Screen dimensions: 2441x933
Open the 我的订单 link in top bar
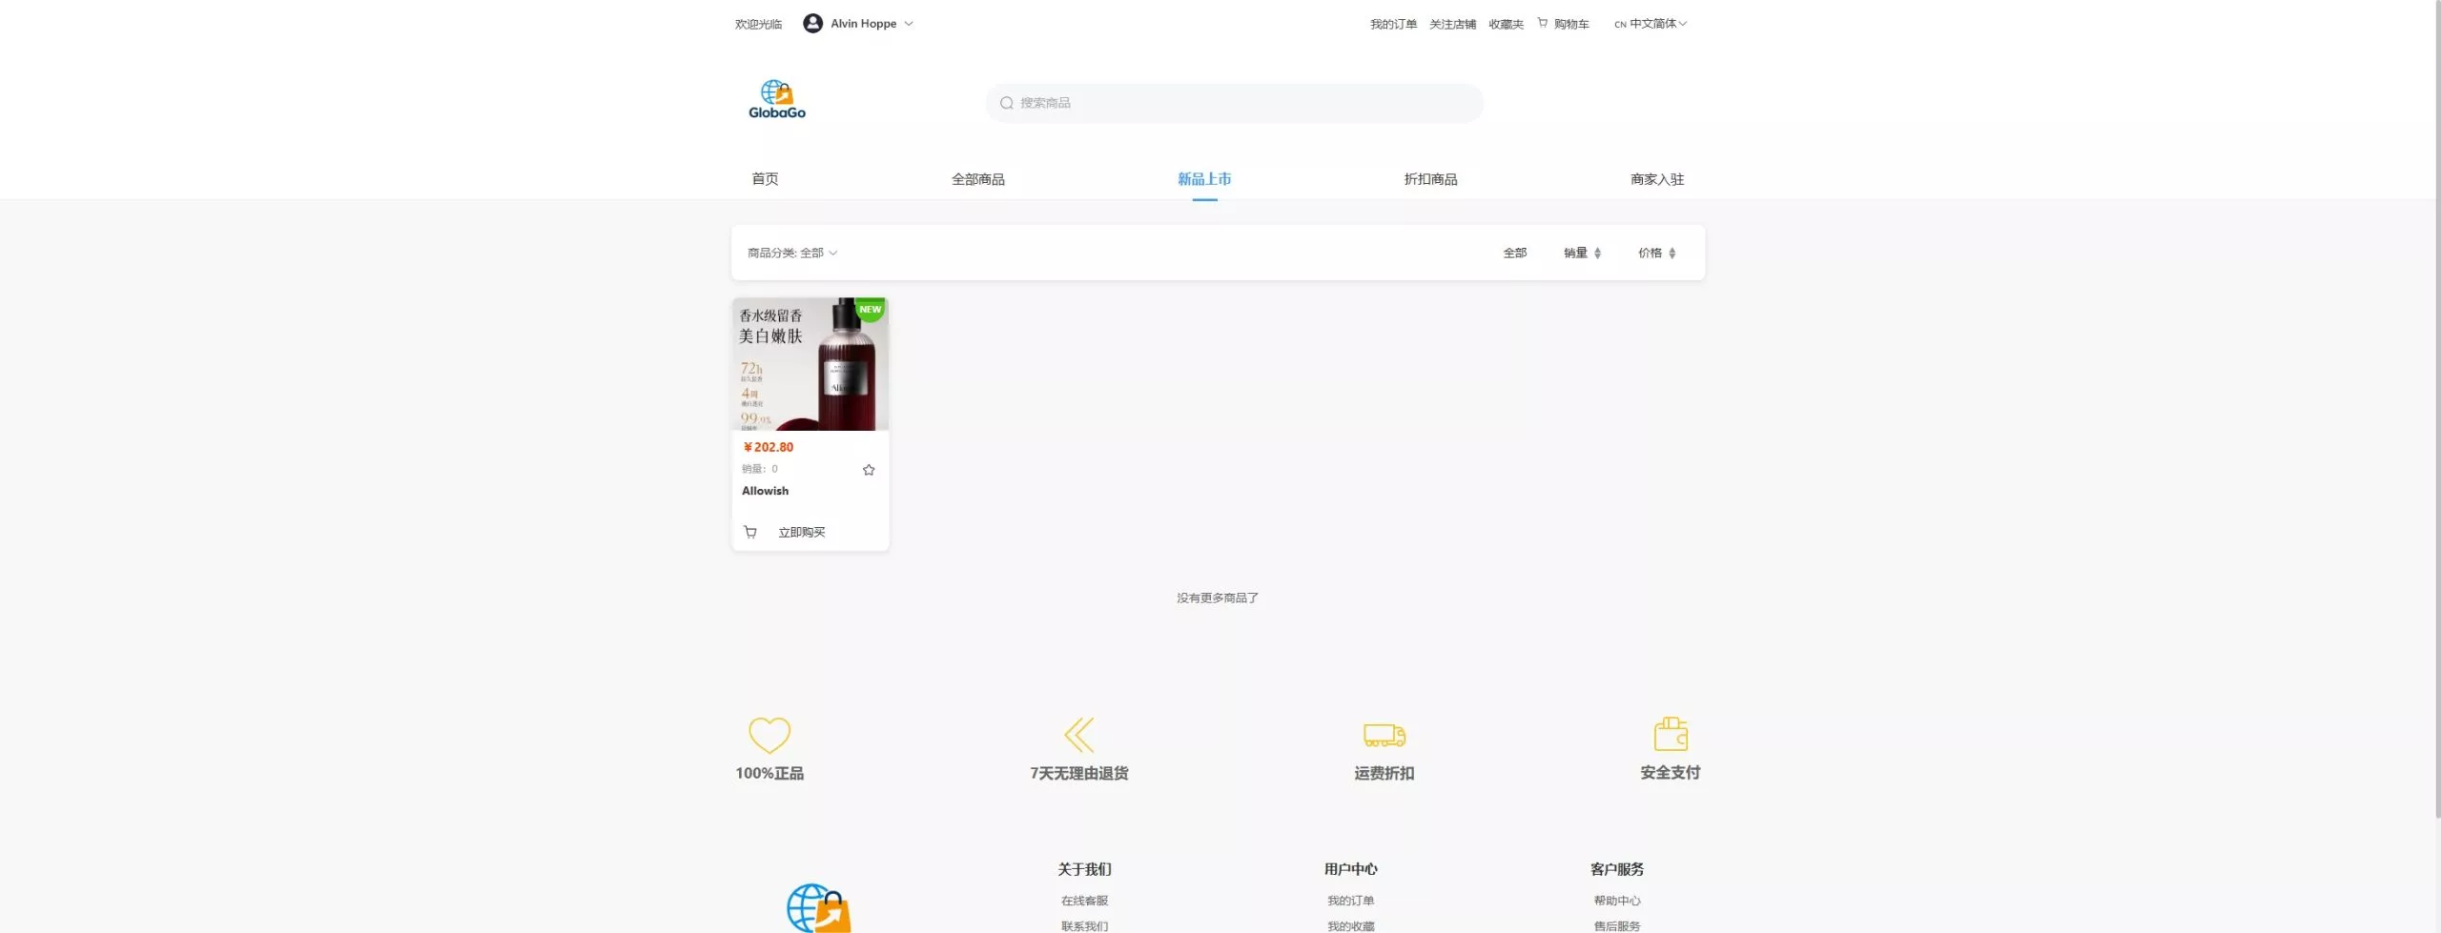[x=1393, y=25]
